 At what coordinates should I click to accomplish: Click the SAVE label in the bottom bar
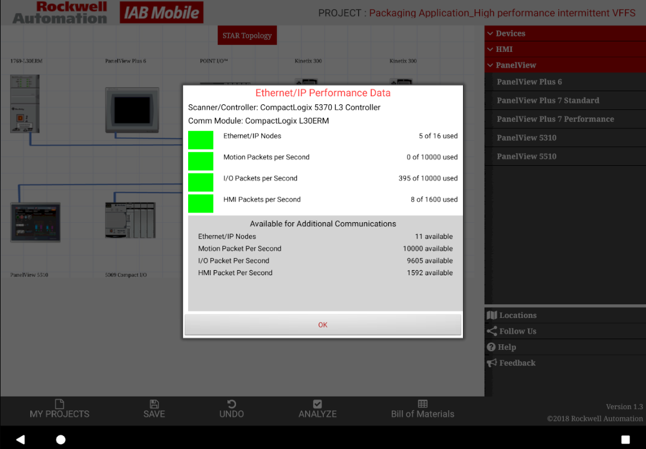[x=154, y=414]
